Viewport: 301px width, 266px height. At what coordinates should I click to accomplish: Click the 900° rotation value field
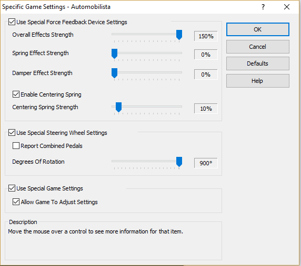point(206,163)
